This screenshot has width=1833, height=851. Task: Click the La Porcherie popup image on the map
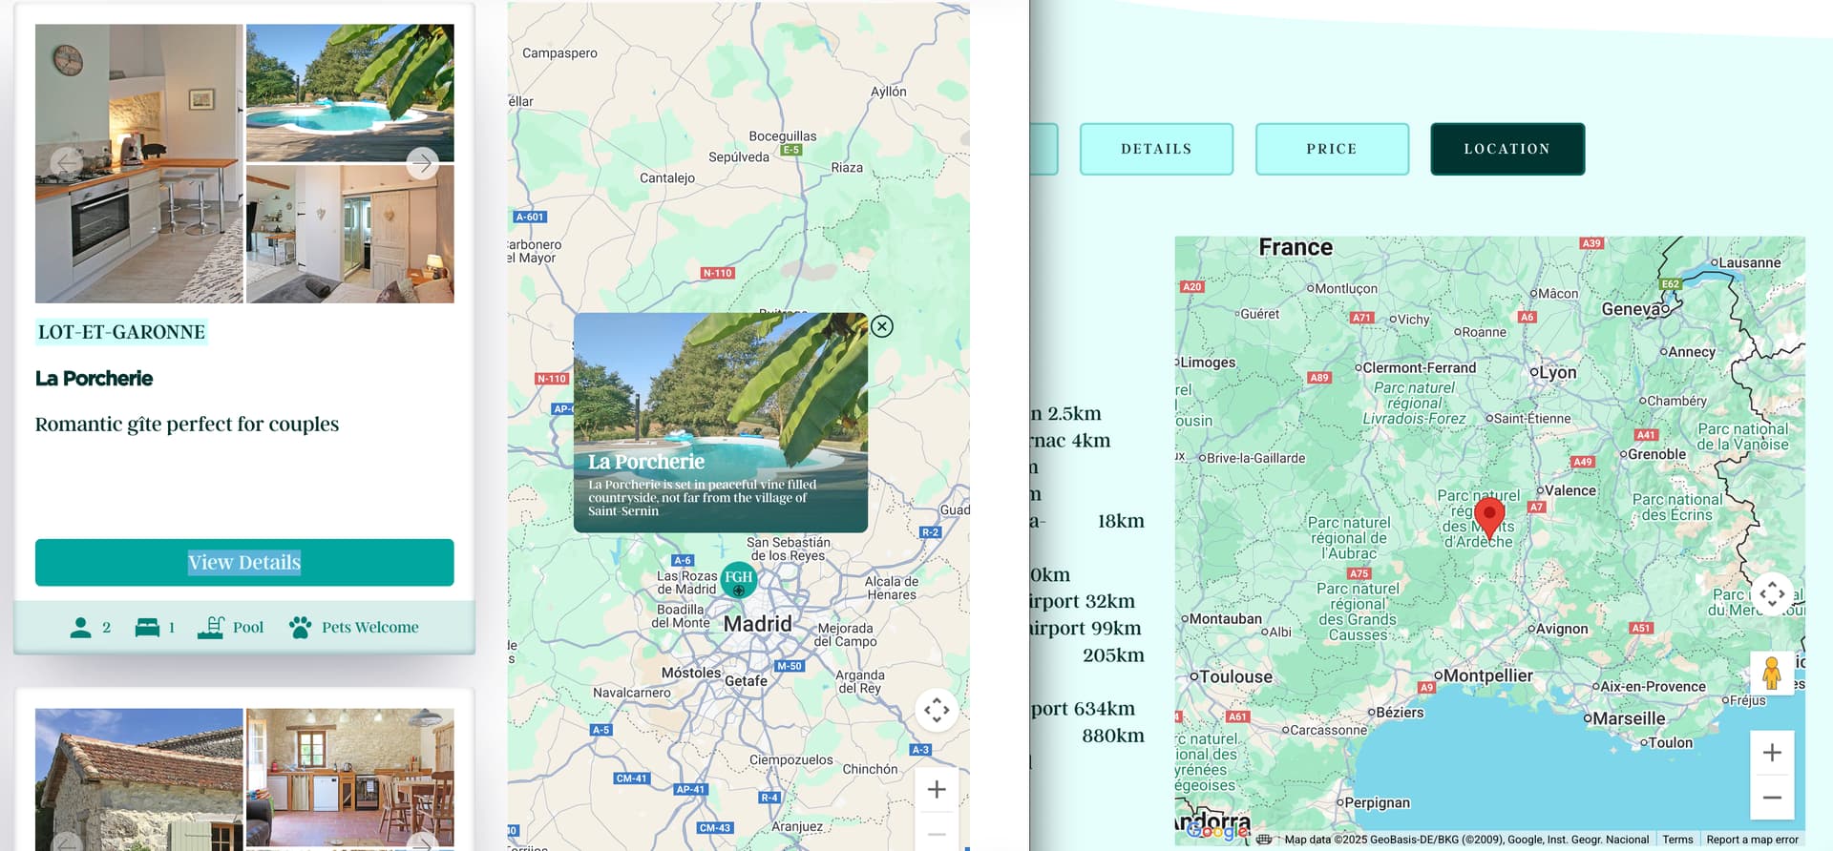coord(721,423)
